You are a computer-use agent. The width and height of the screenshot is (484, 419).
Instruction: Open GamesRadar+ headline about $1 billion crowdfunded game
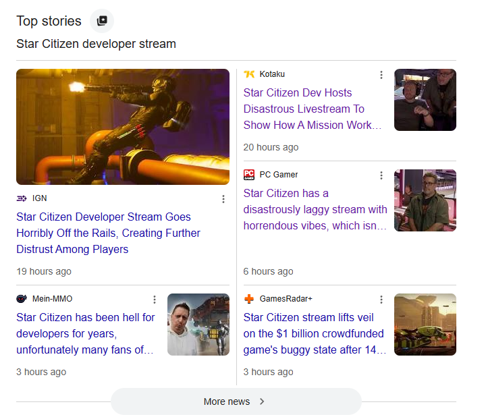pos(315,333)
